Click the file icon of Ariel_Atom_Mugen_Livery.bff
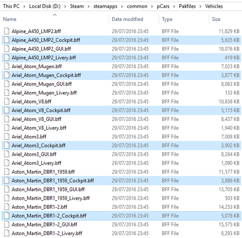The width and height of the screenshot is (242, 238). coord(7,93)
